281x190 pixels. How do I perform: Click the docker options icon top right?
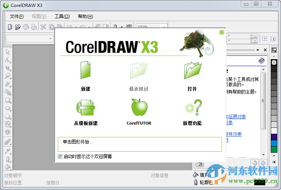tap(274, 50)
